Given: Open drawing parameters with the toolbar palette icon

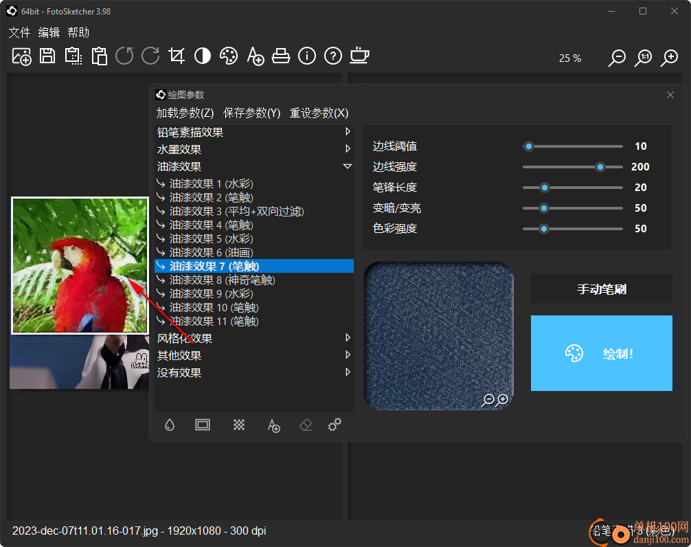Looking at the screenshot, I should (229, 56).
